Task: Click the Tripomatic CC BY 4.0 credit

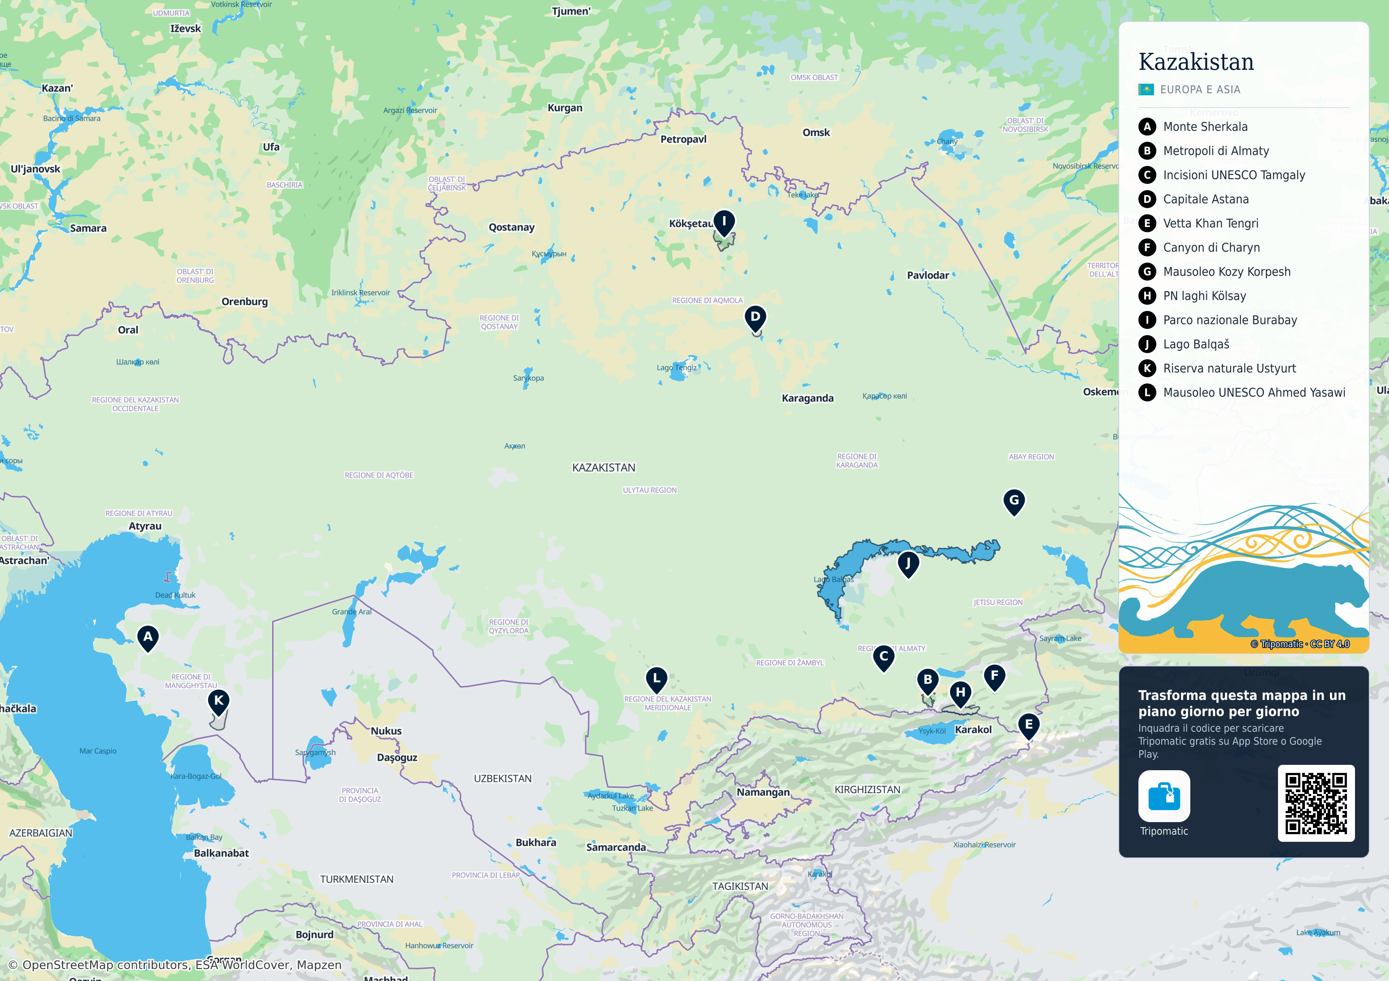Action: 1300,644
